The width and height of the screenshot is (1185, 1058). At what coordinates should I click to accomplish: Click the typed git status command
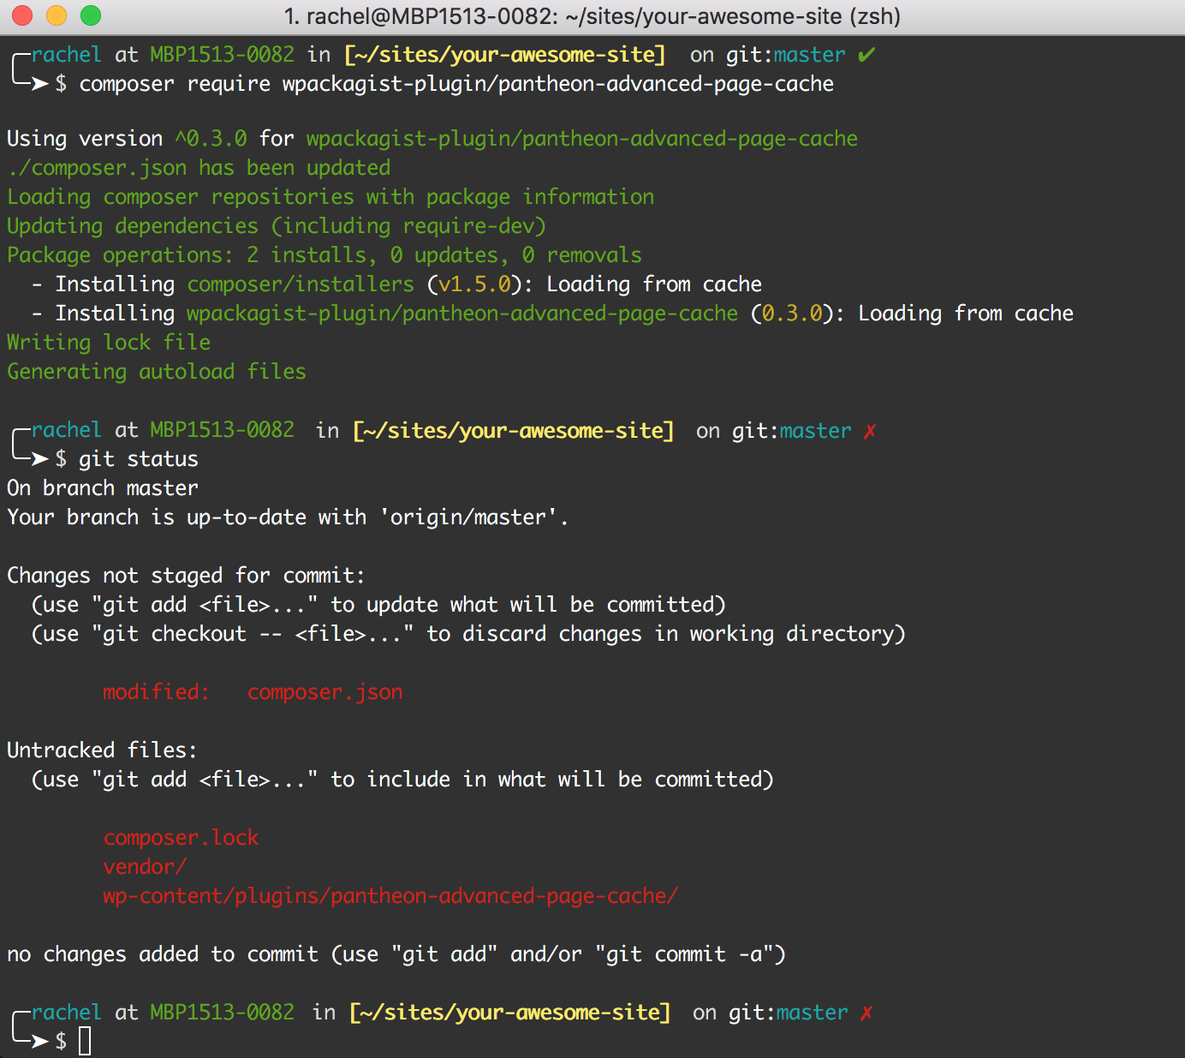(x=139, y=459)
